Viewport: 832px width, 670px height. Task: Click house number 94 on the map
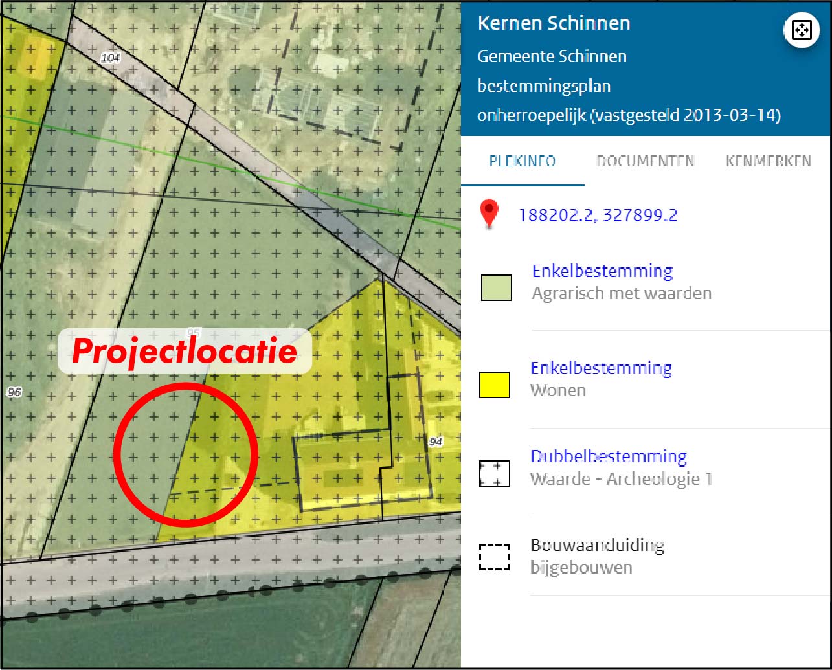pyautogui.click(x=436, y=442)
